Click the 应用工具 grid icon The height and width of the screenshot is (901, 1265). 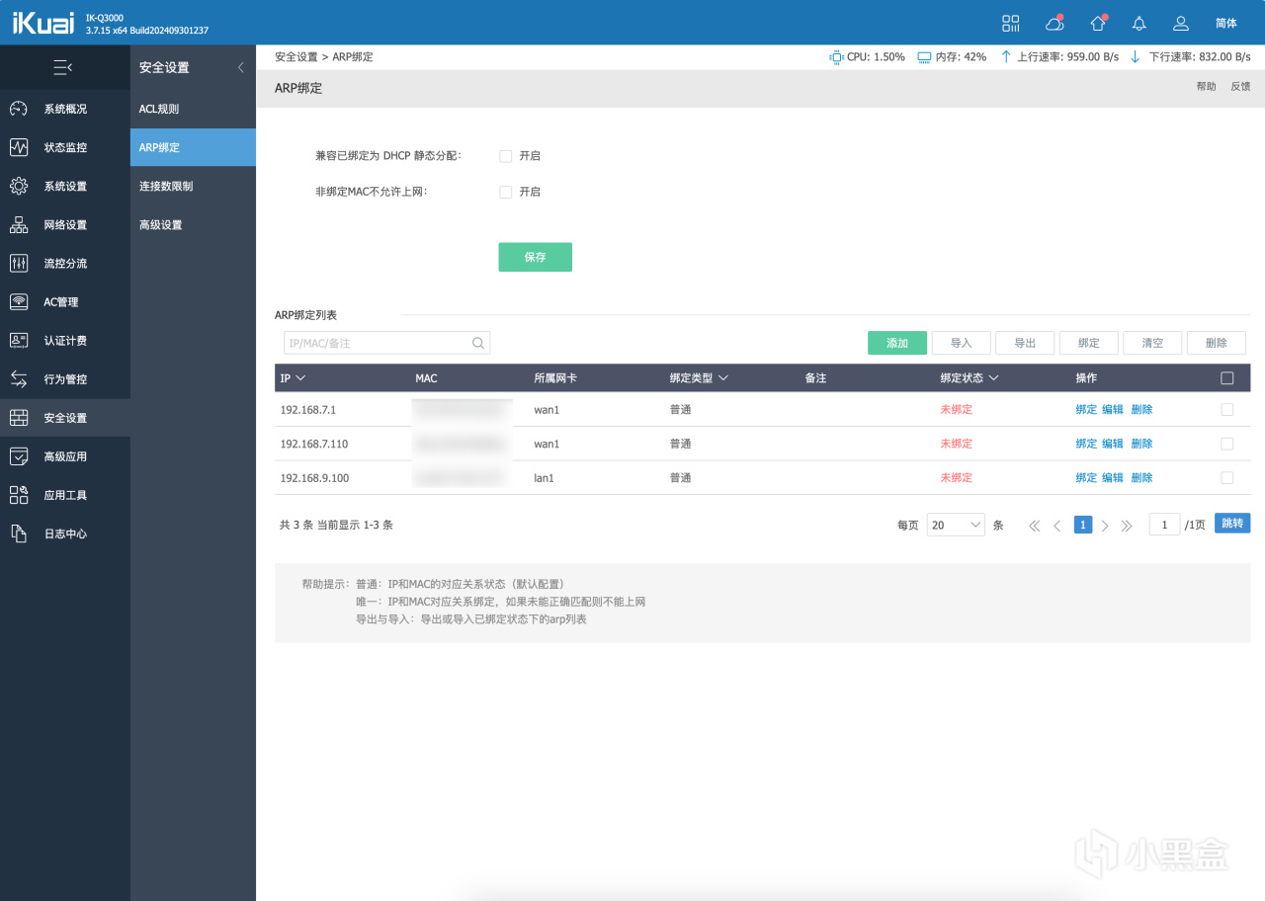point(19,495)
